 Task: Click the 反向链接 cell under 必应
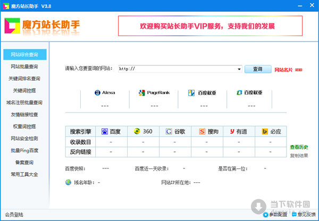coord(271,152)
